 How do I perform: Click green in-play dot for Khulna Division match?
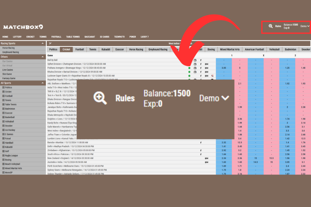189,72
